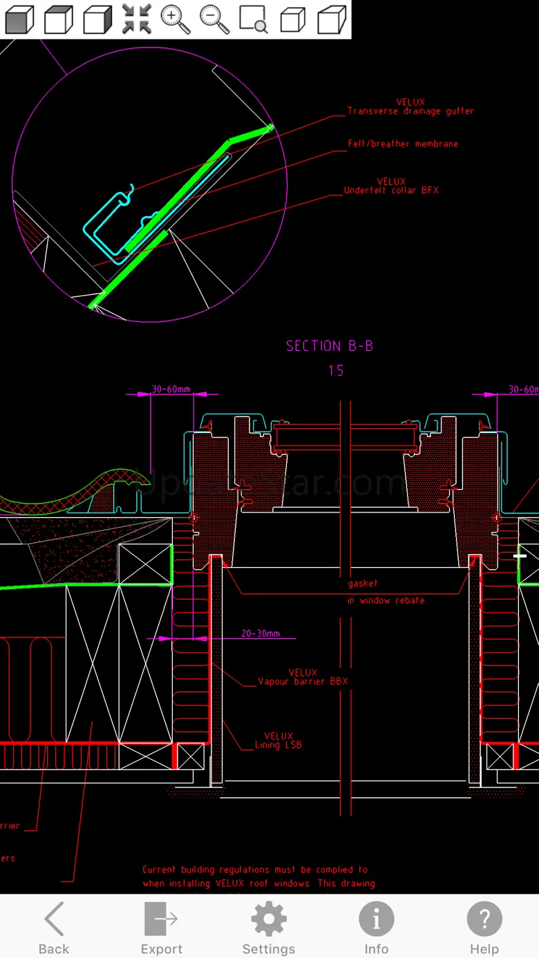Tap the SECTION B-B title text

click(330, 346)
